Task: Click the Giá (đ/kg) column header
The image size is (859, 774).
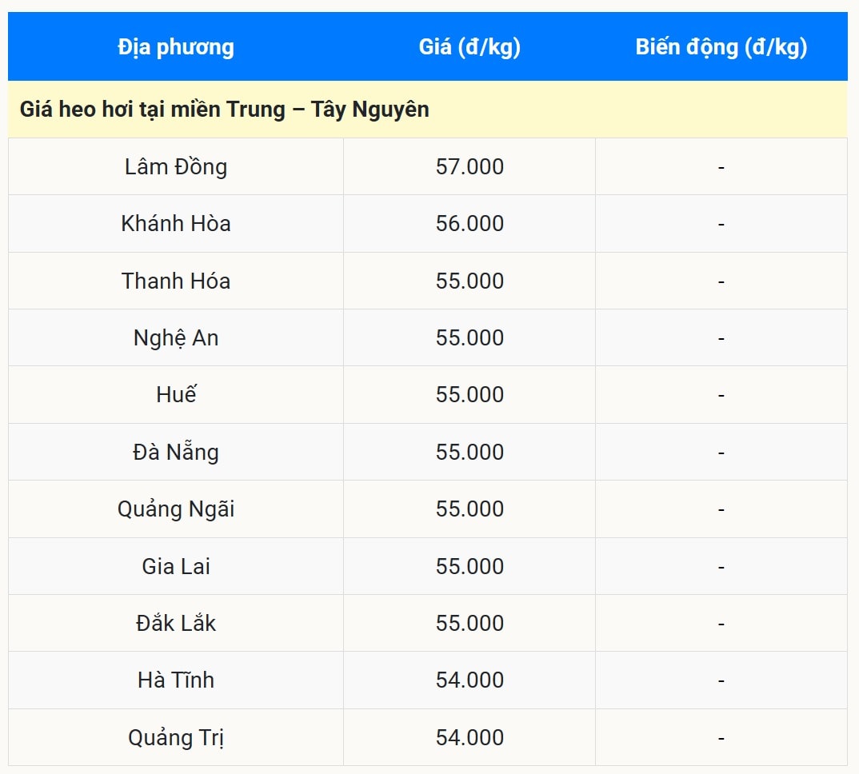Action: click(469, 47)
